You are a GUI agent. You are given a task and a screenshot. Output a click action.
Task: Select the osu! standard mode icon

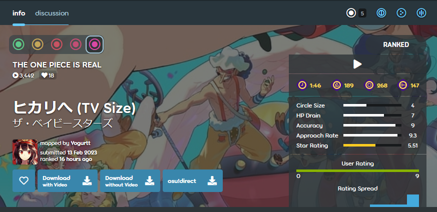(351, 13)
